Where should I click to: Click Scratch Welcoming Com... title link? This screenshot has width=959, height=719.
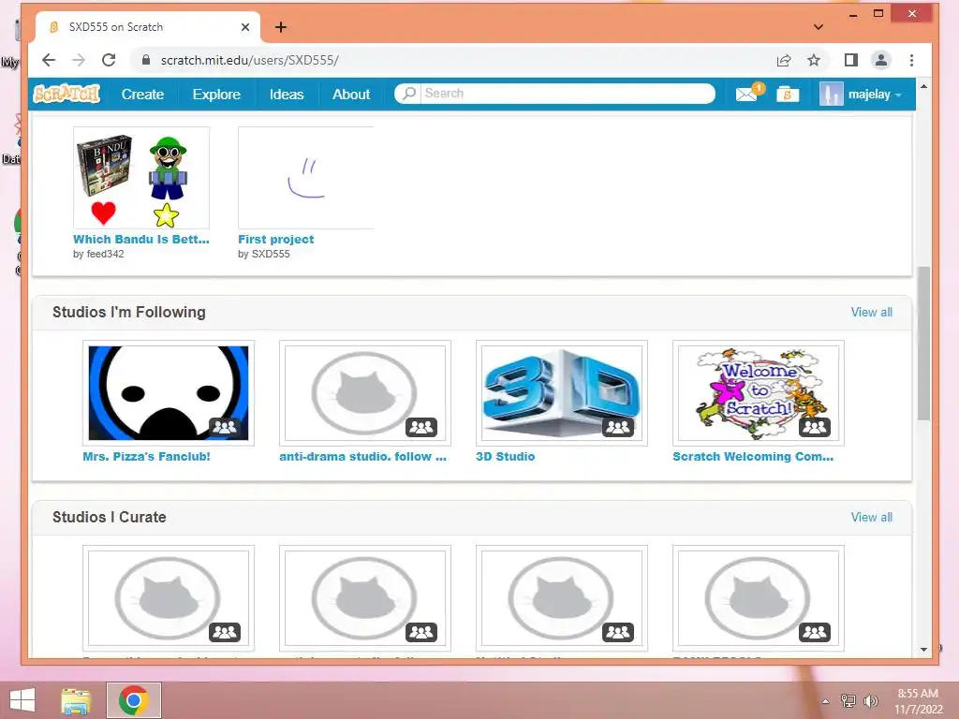[x=753, y=456]
